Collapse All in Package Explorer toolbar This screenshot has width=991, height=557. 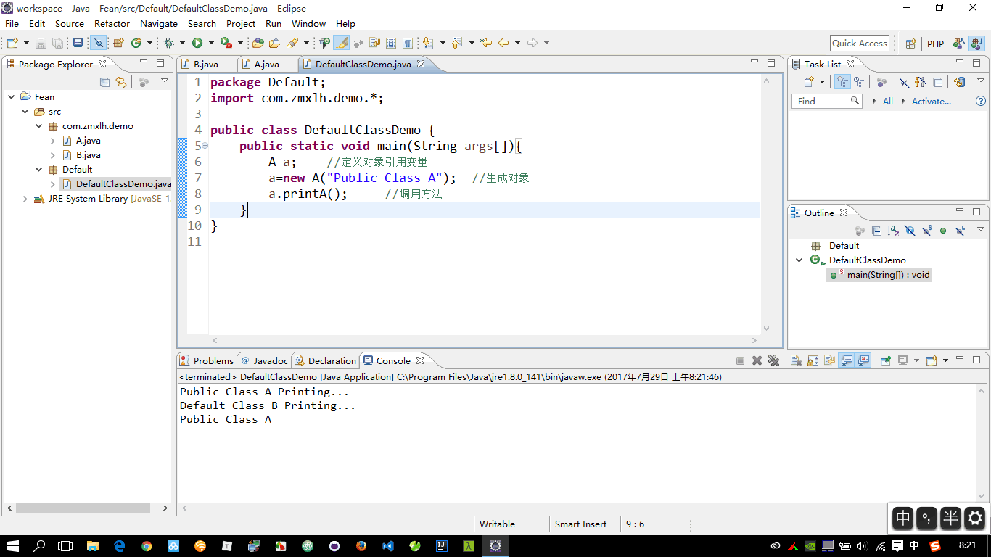[104, 82]
